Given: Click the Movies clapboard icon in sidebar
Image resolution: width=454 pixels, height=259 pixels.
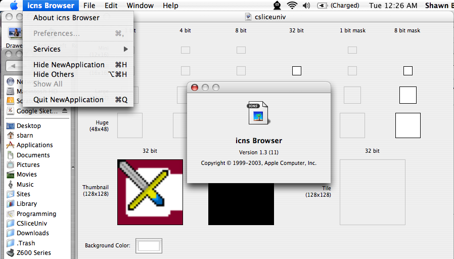Looking at the screenshot, I should click(x=11, y=175).
